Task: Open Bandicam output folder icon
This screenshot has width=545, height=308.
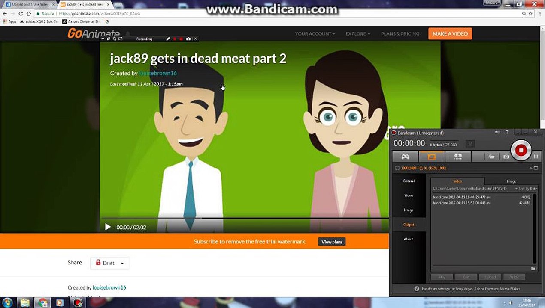Action: [492, 157]
